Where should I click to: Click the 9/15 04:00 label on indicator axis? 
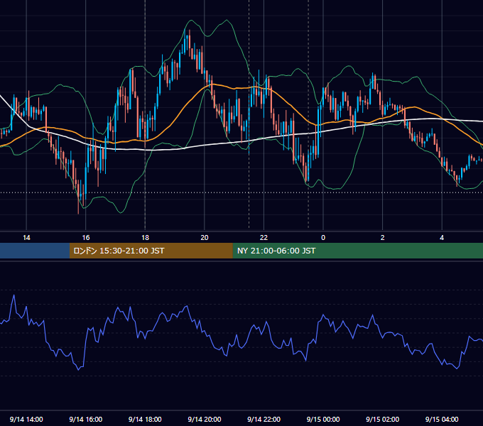442,419
